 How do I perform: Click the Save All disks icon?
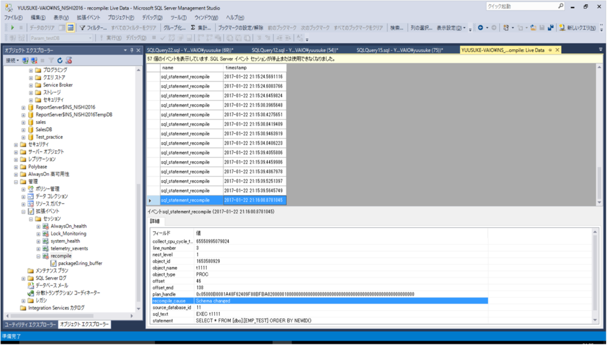coord(551,28)
